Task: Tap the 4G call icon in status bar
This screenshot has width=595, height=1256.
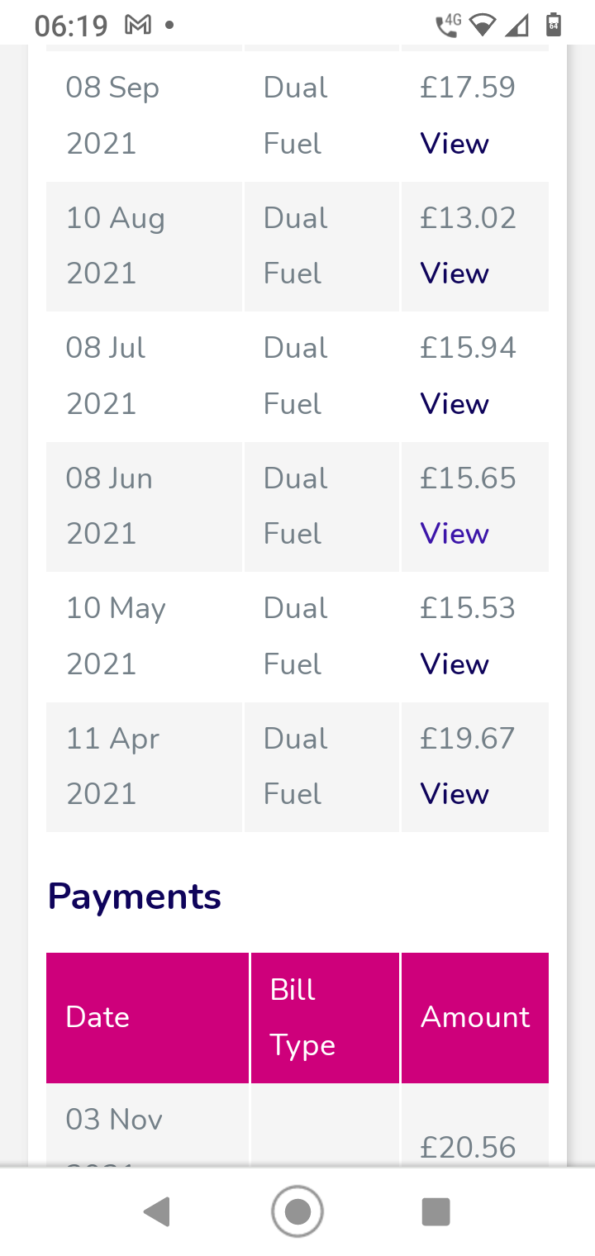Action: [x=448, y=26]
